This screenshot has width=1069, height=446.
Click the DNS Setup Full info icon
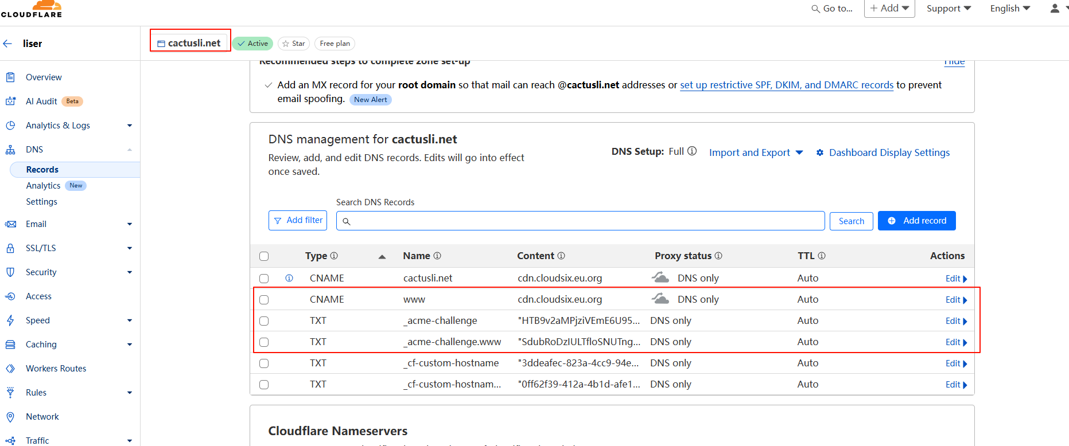point(692,151)
